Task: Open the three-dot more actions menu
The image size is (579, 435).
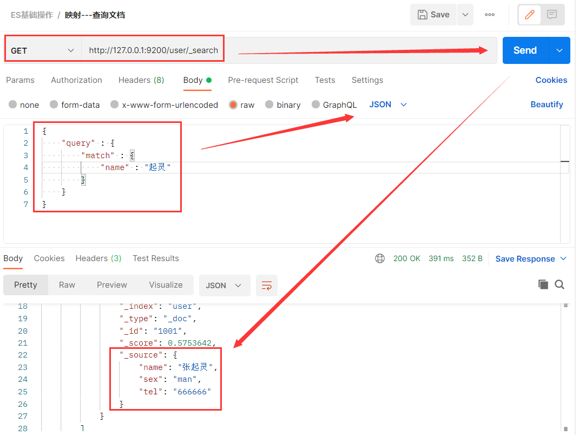Action: click(490, 15)
